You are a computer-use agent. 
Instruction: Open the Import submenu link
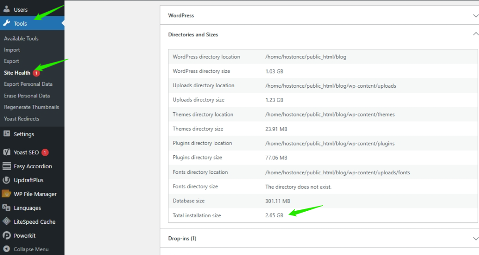(12, 49)
